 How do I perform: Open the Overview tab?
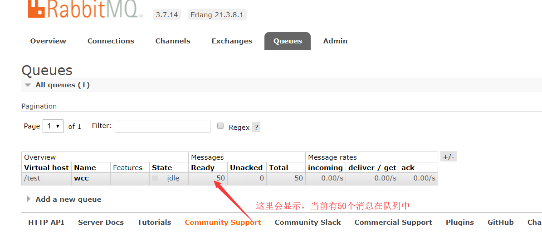coord(48,41)
